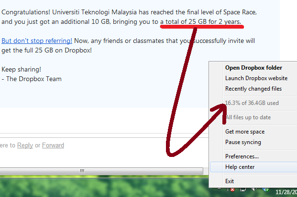The width and height of the screenshot is (297, 197).
Task: Select Launch Dropbox website menu entry
Action: click(256, 78)
